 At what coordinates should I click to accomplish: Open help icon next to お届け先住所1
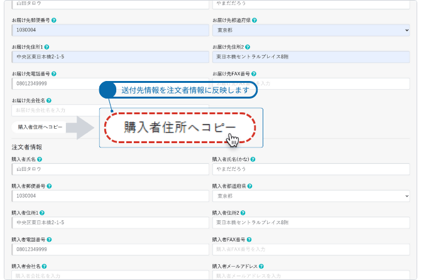tap(47, 47)
